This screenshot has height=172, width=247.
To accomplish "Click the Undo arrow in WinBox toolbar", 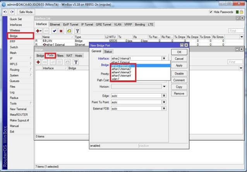I will point(5,12).
